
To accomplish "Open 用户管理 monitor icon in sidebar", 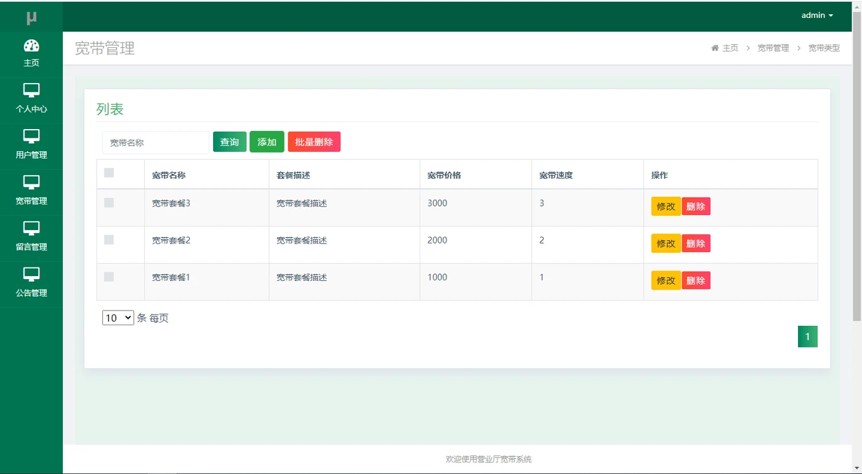I will point(31,136).
